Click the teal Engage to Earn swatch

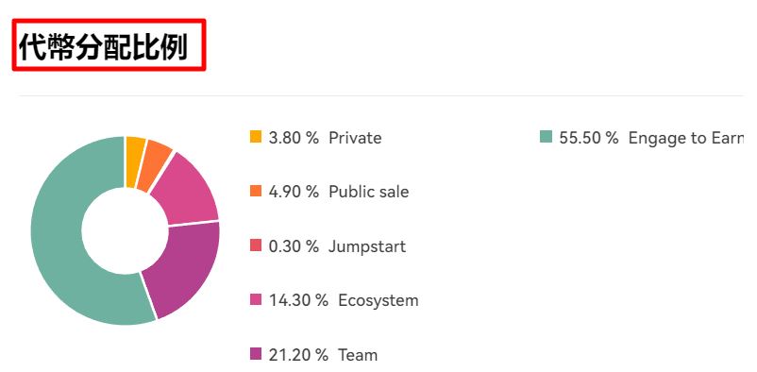pos(546,137)
